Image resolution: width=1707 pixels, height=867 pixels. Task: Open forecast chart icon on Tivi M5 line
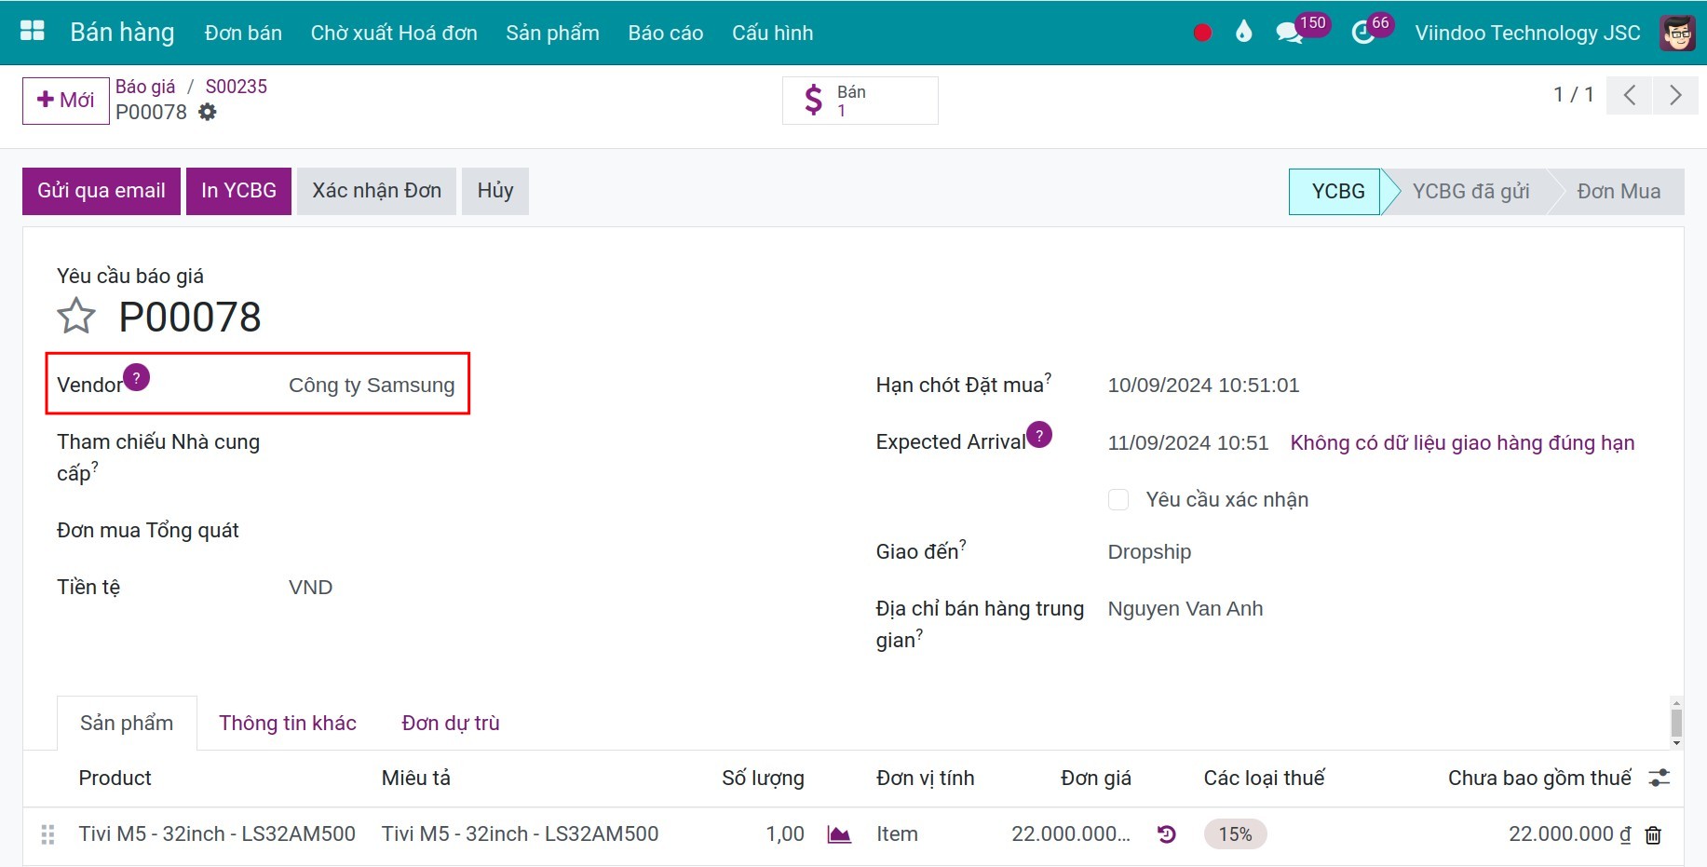(839, 834)
